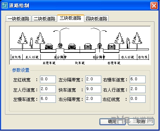Select the 三块板道路 tab
The image size is (160, 131).
[71, 18]
